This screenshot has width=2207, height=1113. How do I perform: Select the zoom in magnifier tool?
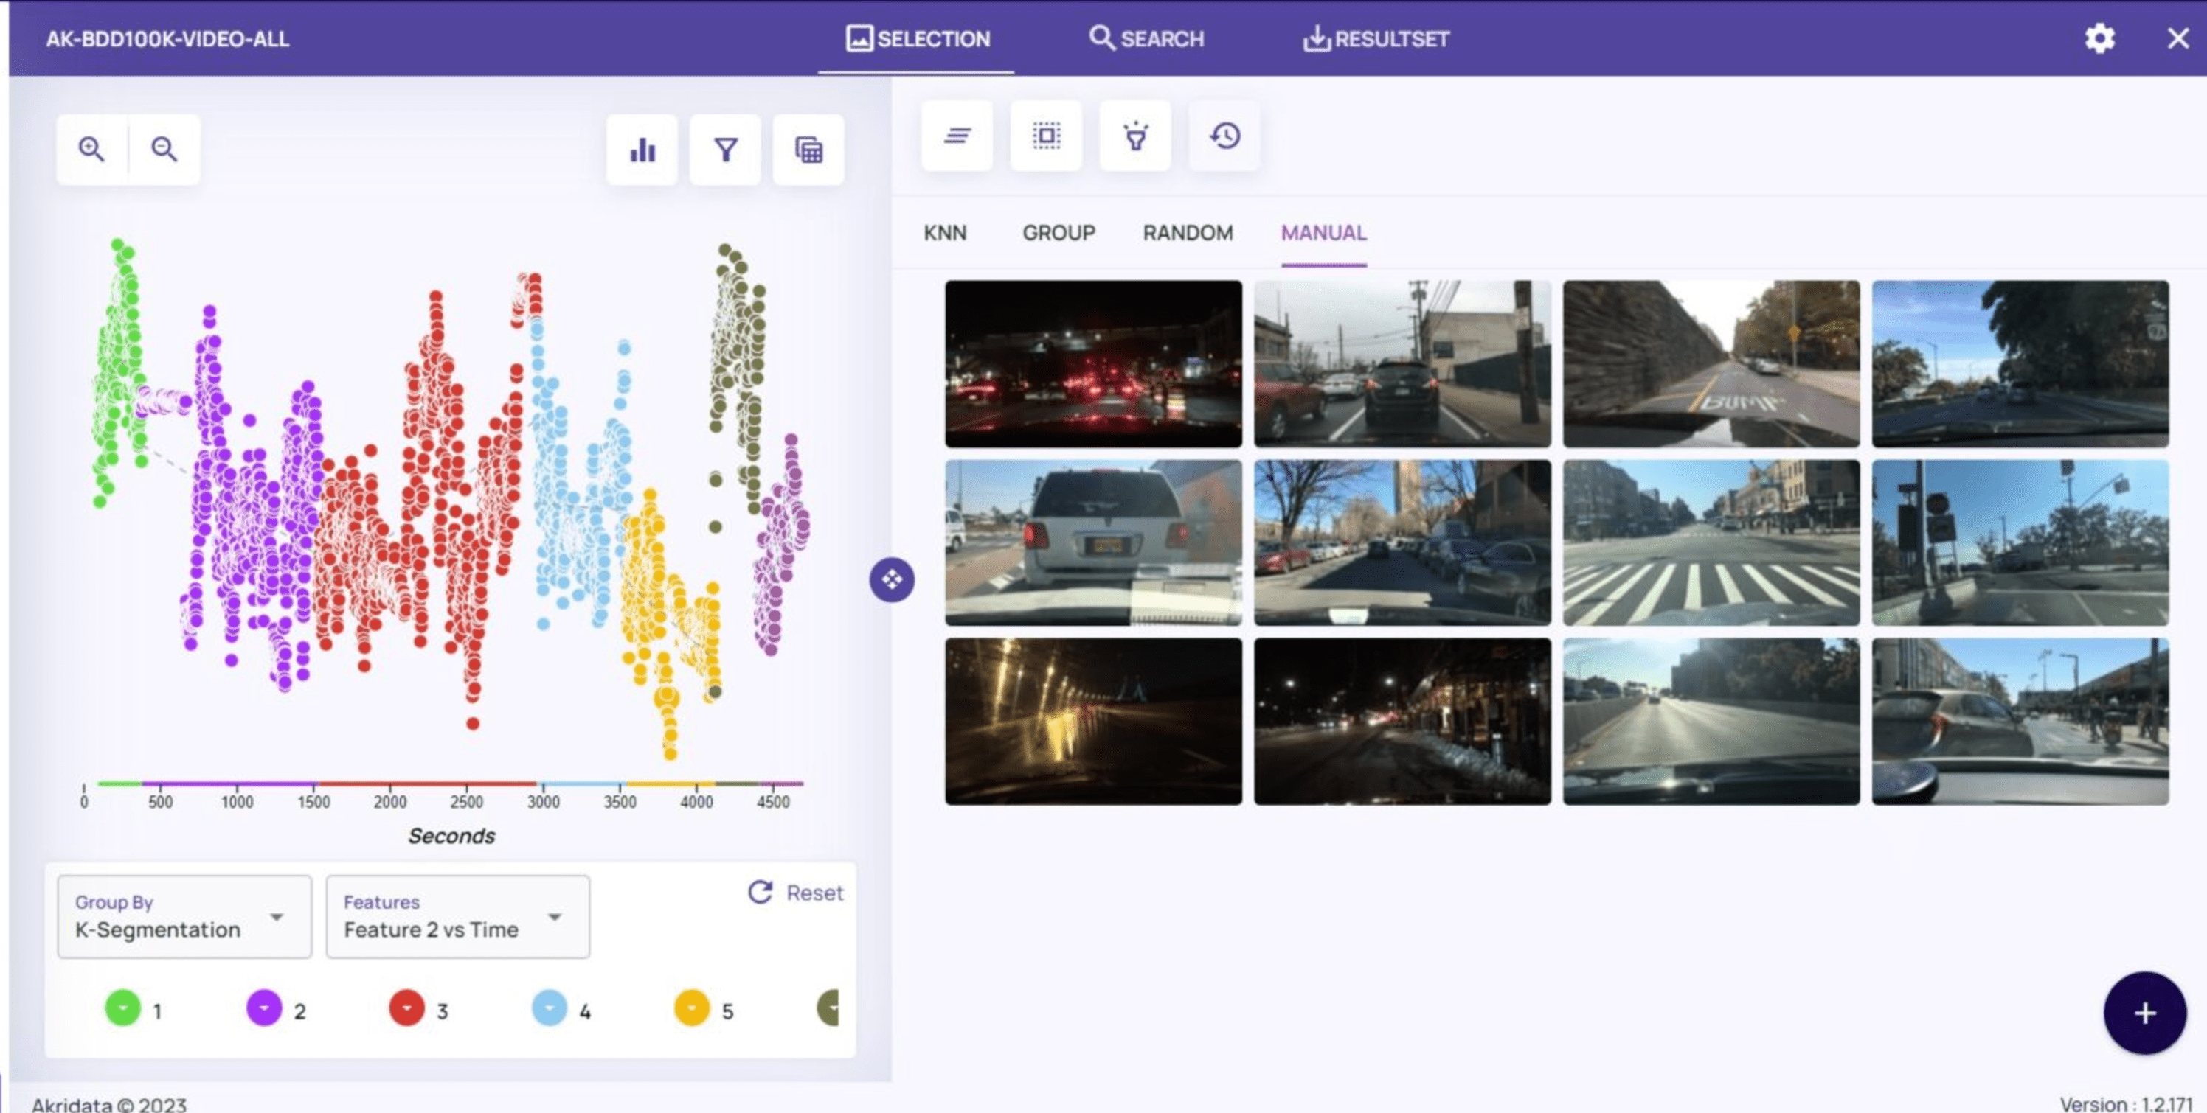click(92, 149)
